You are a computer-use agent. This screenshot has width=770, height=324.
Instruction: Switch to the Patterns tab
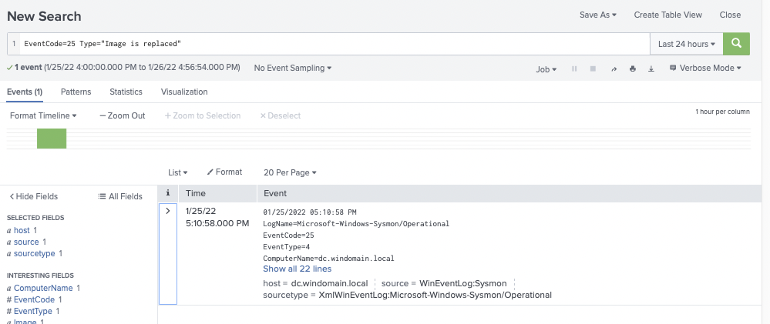click(76, 92)
